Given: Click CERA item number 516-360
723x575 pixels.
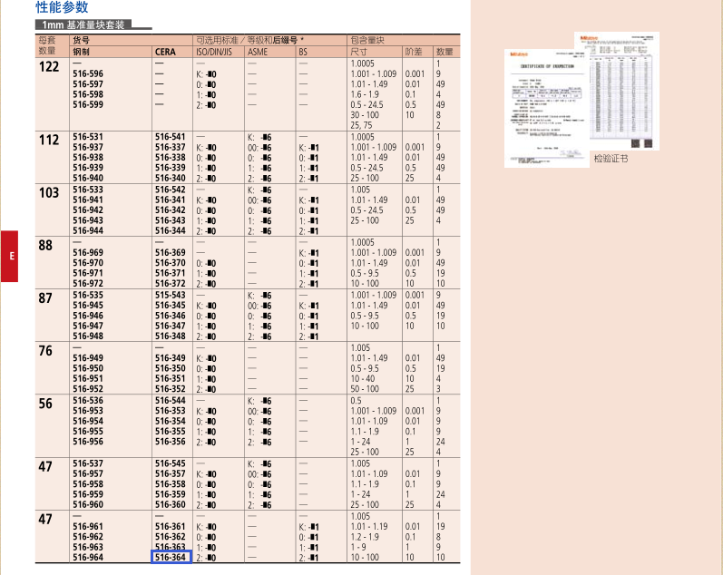Looking at the screenshot, I should click(x=171, y=504).
